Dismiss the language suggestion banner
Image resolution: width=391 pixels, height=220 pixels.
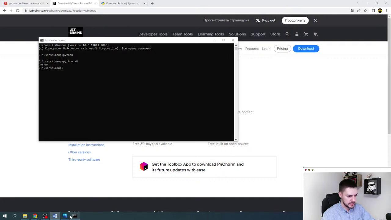click(x=316, y=20)
